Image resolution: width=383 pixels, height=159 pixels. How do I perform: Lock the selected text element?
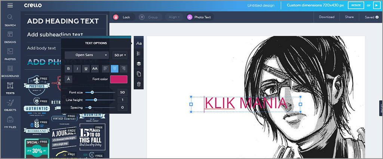pyautogui.click(x=123, y=17)
